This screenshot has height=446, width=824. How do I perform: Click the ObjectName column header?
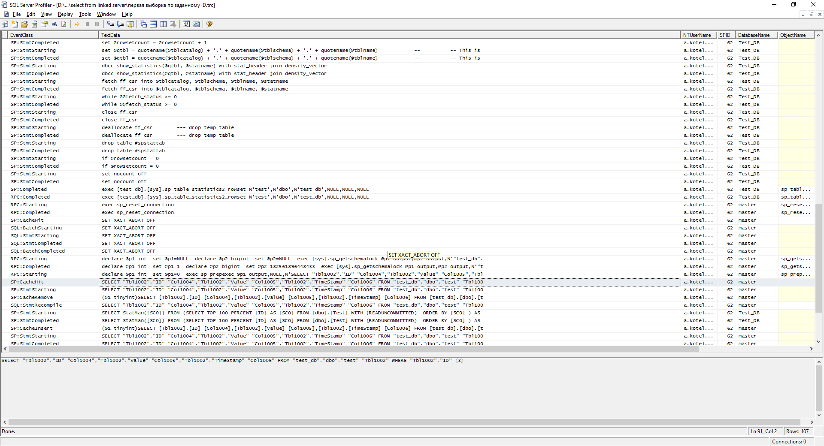[x=796, y=35]
